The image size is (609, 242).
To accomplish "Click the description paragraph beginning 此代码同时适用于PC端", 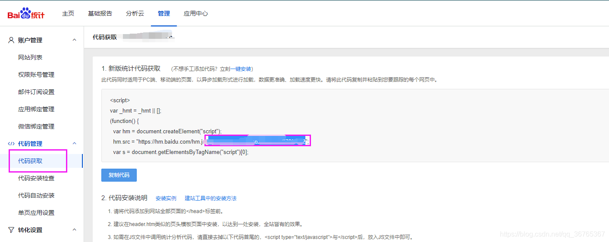I will click(x=270, y=80).
